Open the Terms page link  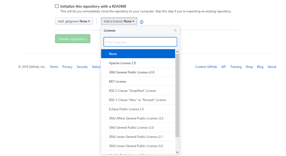[x=54, y=67]
